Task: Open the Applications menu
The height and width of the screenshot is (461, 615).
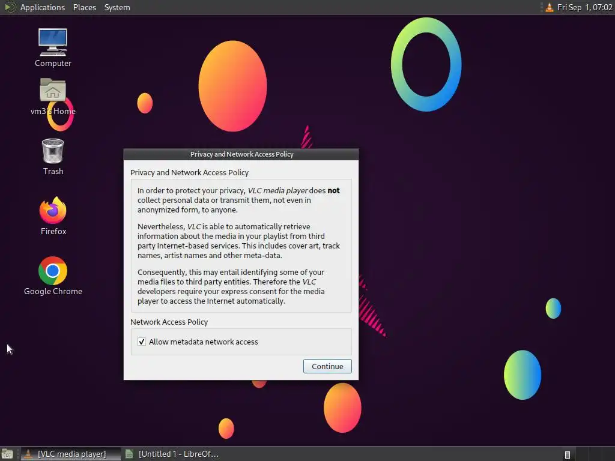Action: 43,7
